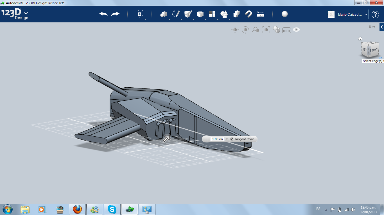This screenshot has width=384, height=215.
Task: Click the 1.00 cm value field
Action: tap(217, 139)
